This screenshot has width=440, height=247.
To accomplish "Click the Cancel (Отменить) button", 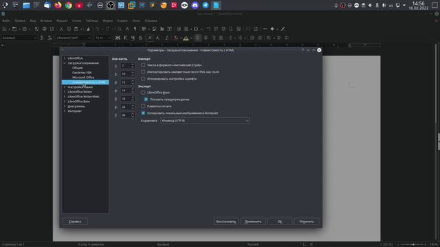I will [x=307, y=222].
